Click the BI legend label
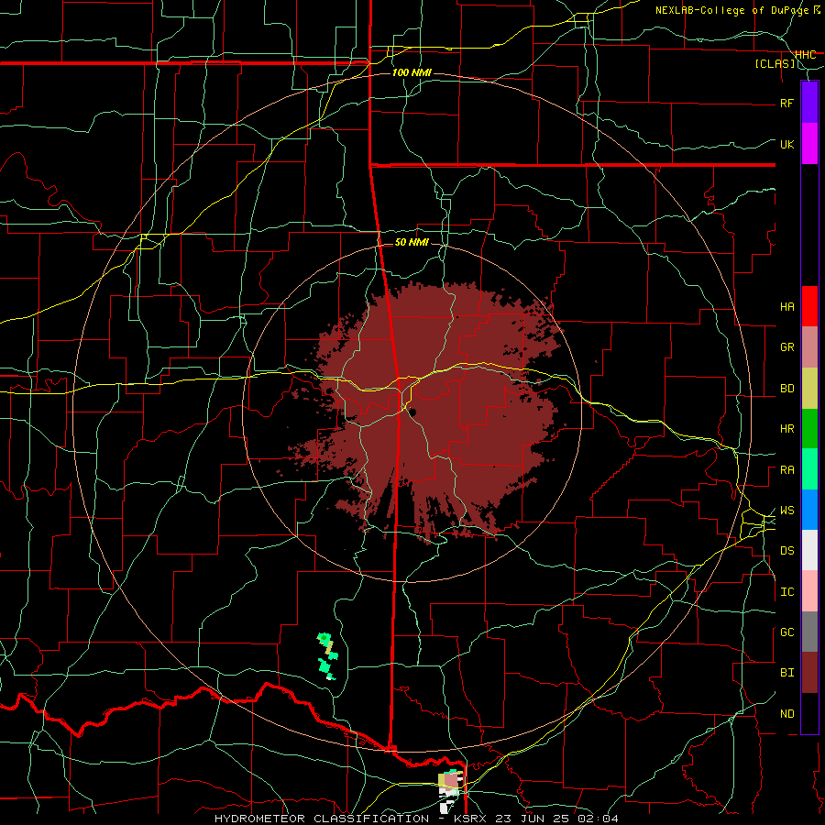This screenshot has height=825, width=825. [786, 673]
